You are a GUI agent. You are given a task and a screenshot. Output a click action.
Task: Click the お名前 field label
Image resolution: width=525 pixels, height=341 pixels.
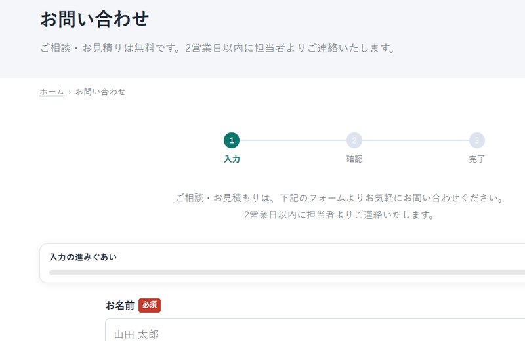pos(120,305)
